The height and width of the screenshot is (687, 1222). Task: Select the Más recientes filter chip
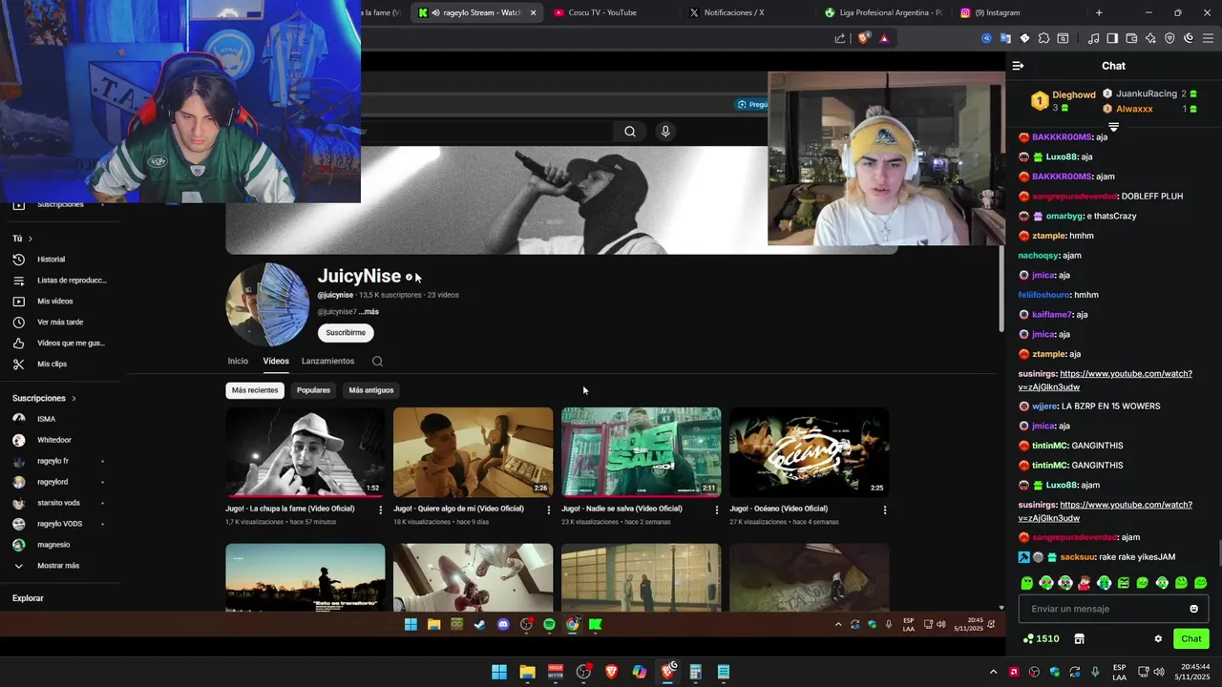[x=255, y=390]
